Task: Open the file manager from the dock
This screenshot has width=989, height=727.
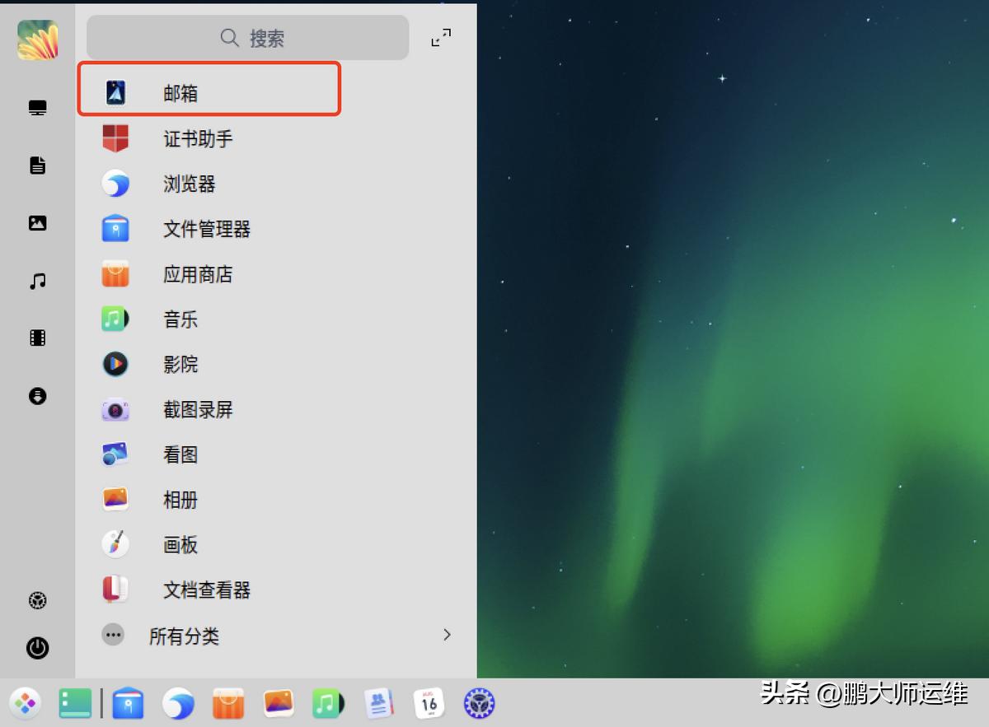Action: click(x=129, y=704)
